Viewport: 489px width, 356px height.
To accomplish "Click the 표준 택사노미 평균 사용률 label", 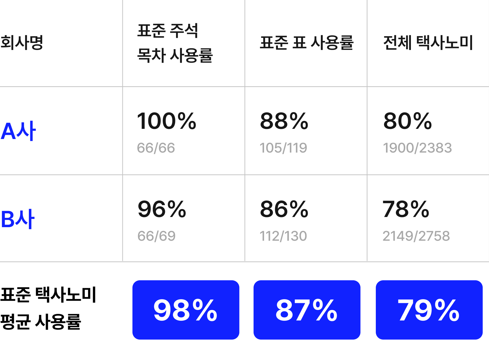I will [48, 308].
